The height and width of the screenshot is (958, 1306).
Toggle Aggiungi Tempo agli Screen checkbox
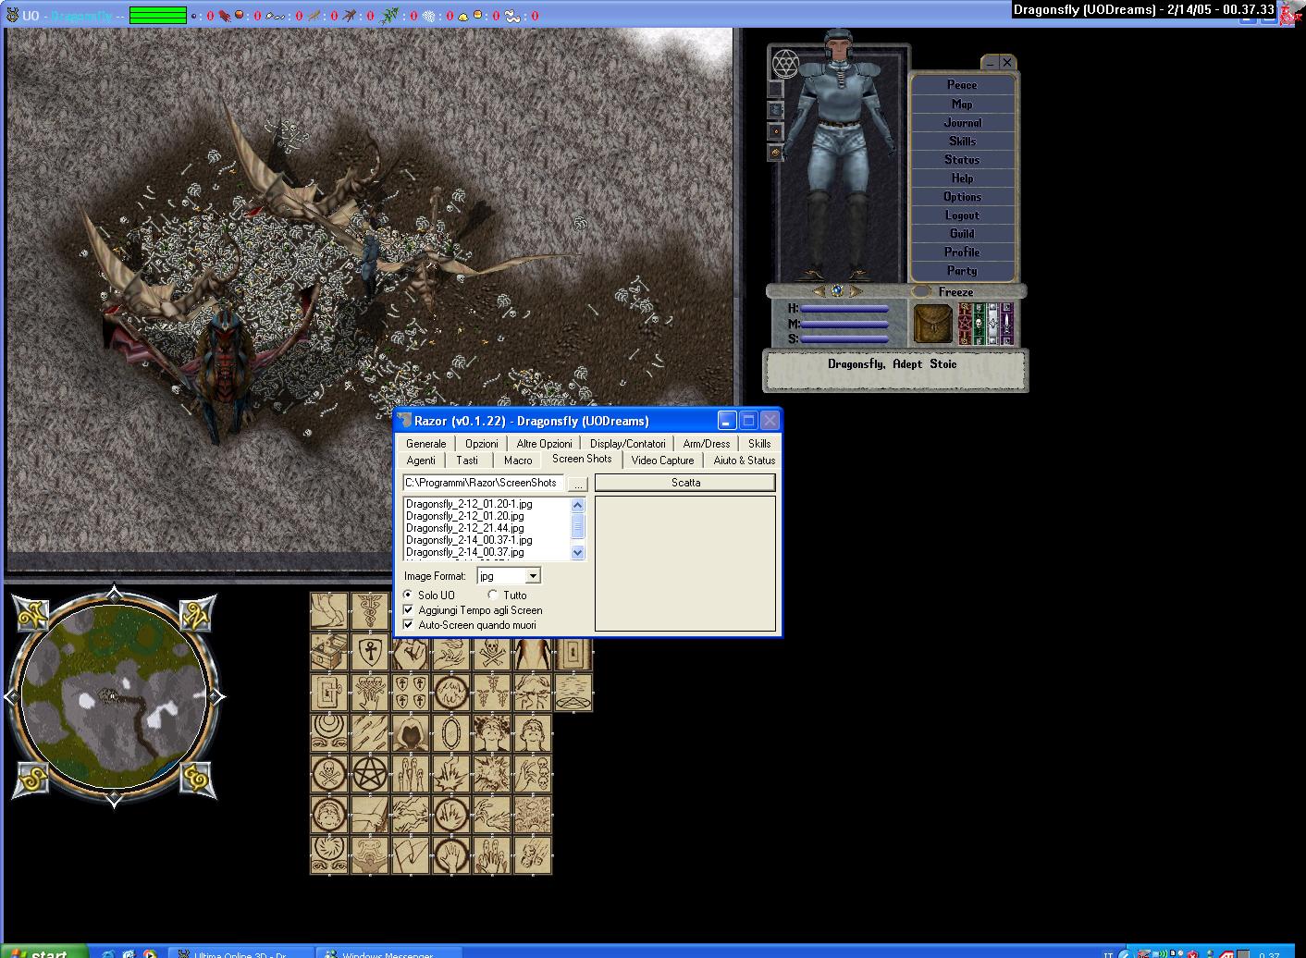409,610
